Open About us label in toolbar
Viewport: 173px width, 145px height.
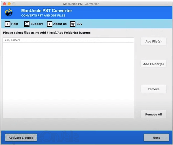point(60,24)
